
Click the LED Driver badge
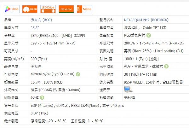[x=48, y=9]
